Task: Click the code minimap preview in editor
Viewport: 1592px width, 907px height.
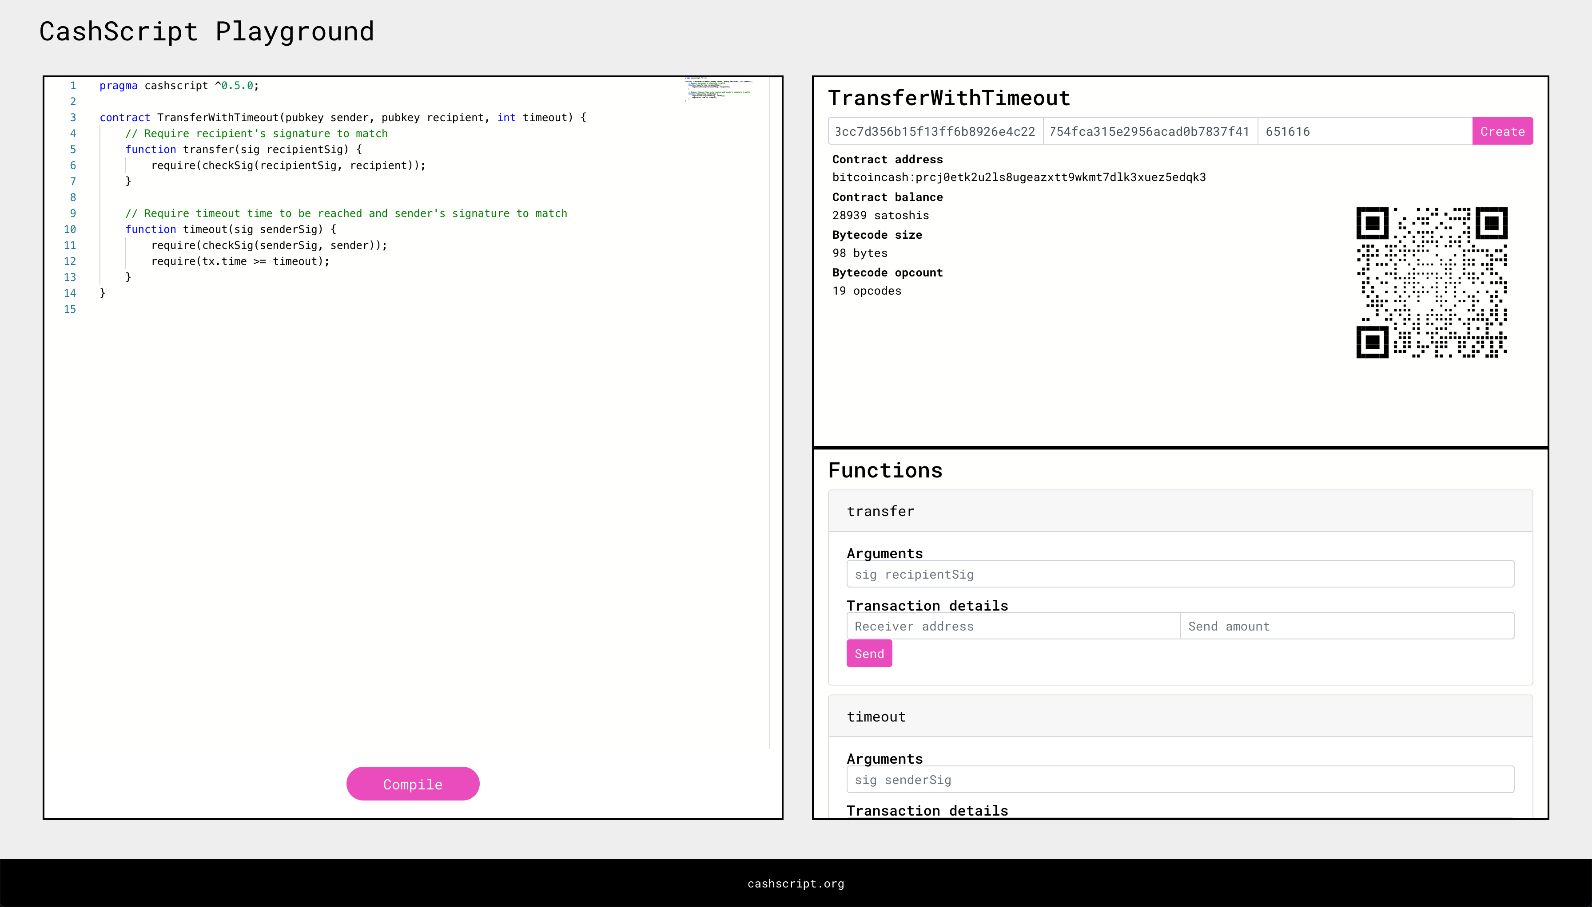Action: [x=718, y=90]
